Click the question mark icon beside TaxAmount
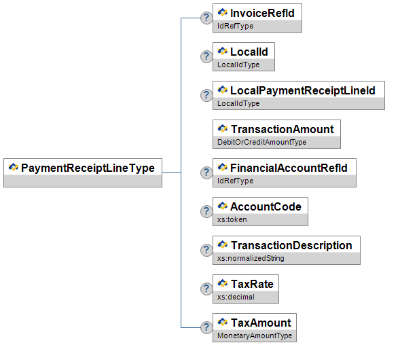This screenshot has width=400, height=345. pos(206,327)
